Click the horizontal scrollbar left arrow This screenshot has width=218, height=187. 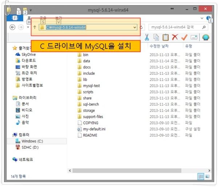(x=70, y=171)
